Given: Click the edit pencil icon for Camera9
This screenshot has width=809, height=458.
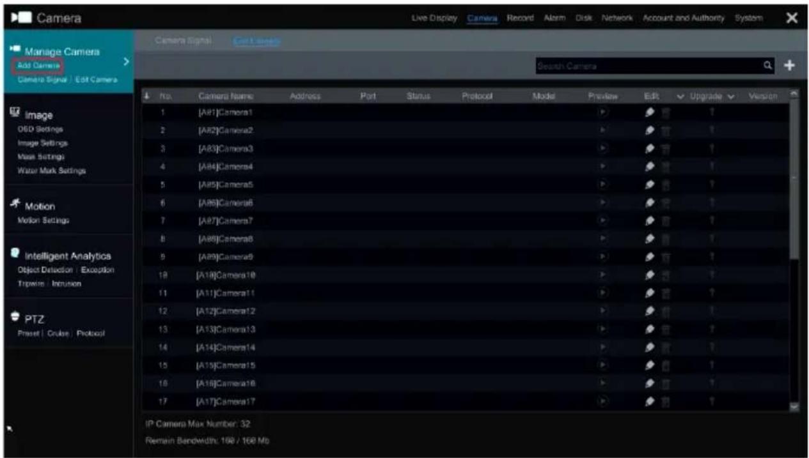Looking at the screenshot, I should (x=649, y=256).
